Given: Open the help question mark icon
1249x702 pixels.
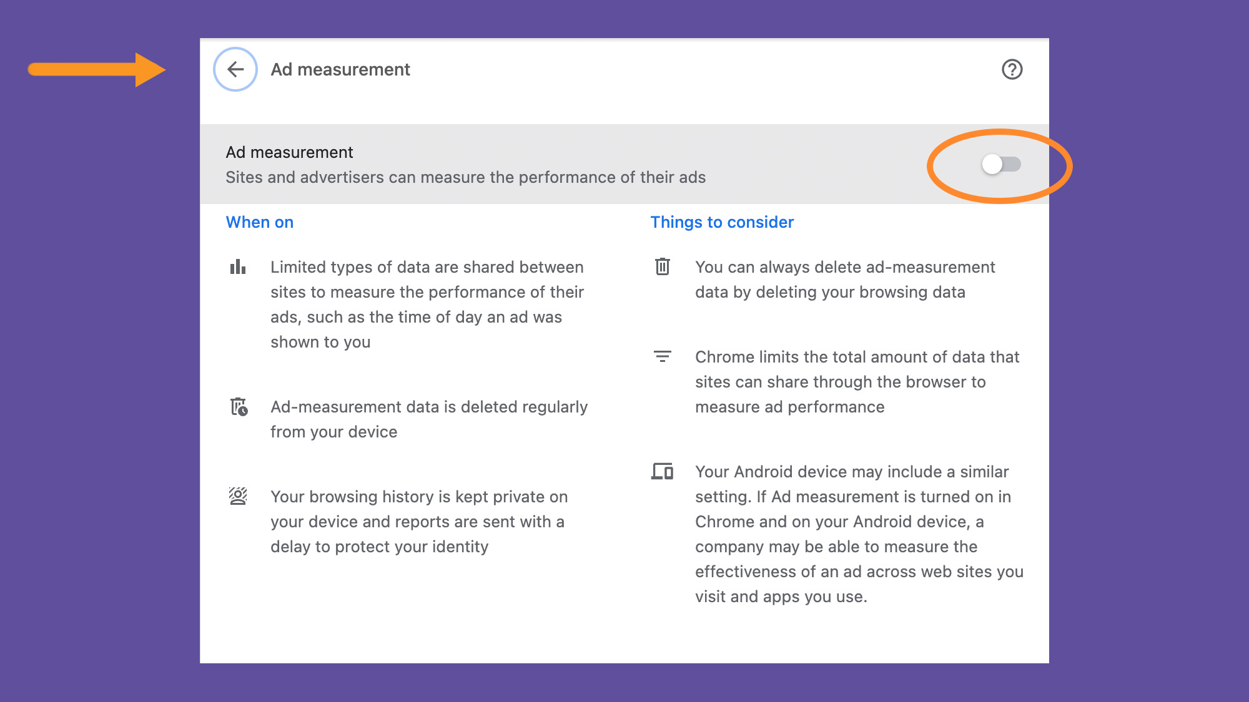Looking at the screenshot, I should 1012,69.
